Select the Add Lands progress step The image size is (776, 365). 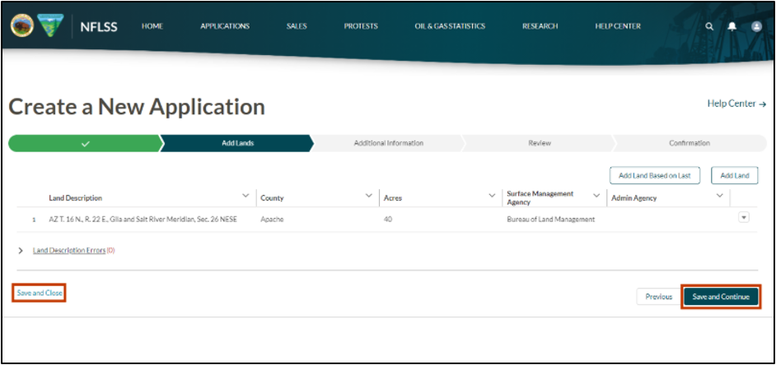point(237,143)
